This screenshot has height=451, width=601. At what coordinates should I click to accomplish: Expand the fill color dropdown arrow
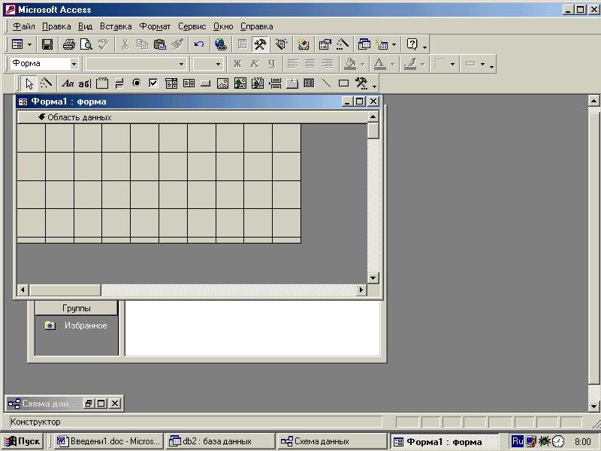(363, 64)
